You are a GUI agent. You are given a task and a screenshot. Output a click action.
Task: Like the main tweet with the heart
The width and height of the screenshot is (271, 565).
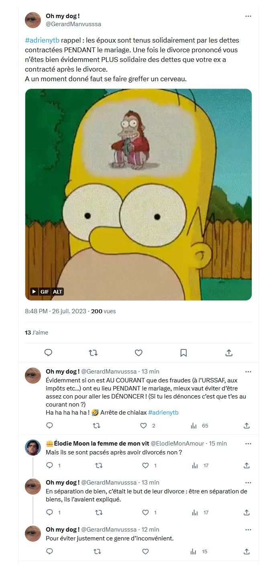tap(139, 353)
